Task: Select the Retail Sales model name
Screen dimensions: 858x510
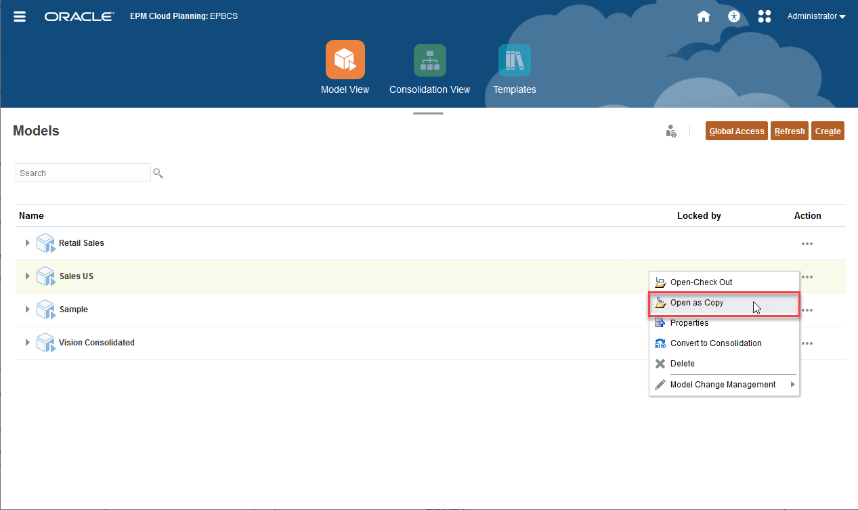Action: click(x=81, y=242)
